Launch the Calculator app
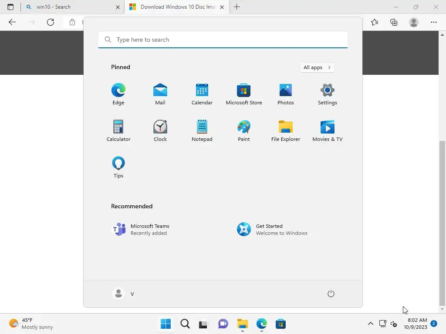The height and width of the screenshot is (334, 446). (118, 131)
